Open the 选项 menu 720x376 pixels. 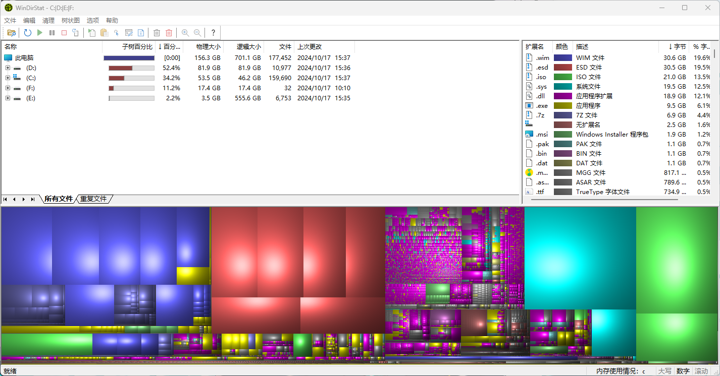tap(92, 20)
